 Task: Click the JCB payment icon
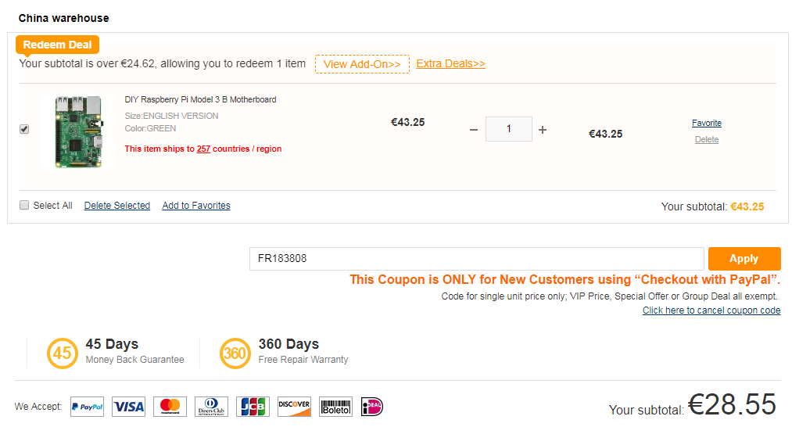(x=253, y=407)
